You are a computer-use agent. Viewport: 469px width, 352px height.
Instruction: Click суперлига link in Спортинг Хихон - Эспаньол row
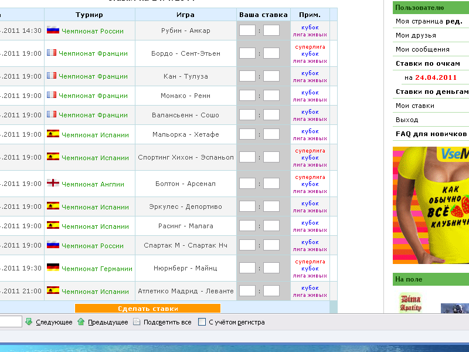310,151
